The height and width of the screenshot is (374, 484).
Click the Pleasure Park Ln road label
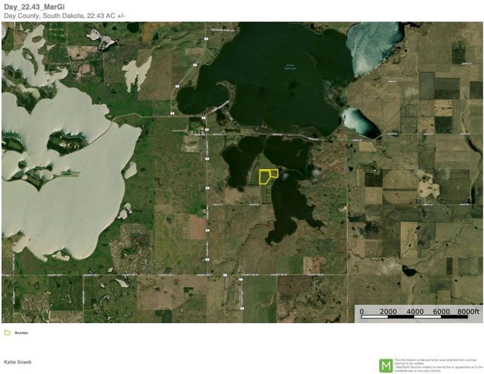(x=225, y=29)
